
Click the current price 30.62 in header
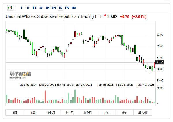point(112,16)
